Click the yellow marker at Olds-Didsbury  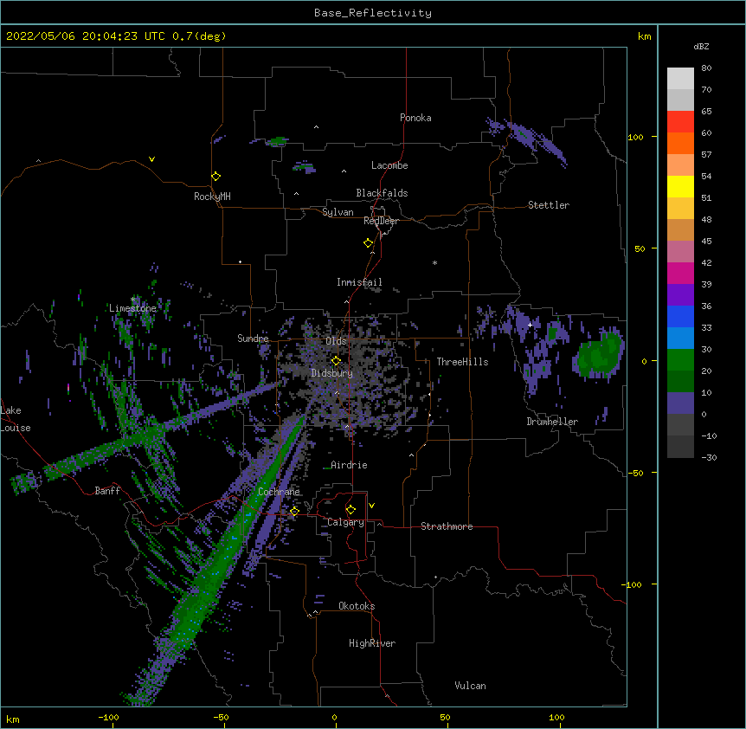pyautogui.click(x=336, y=361)
